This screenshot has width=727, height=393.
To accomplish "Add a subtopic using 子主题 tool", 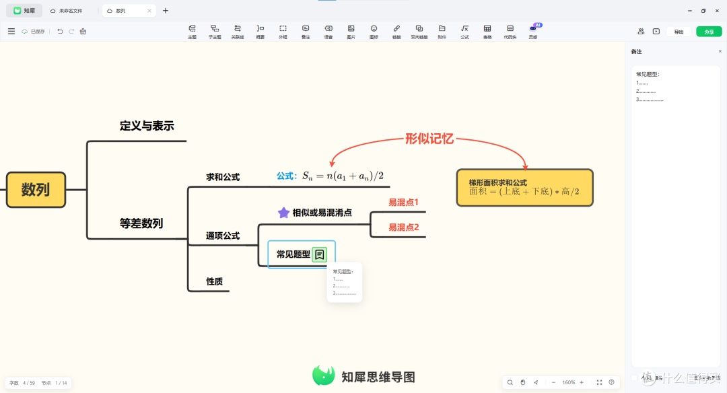I will 215,32.
